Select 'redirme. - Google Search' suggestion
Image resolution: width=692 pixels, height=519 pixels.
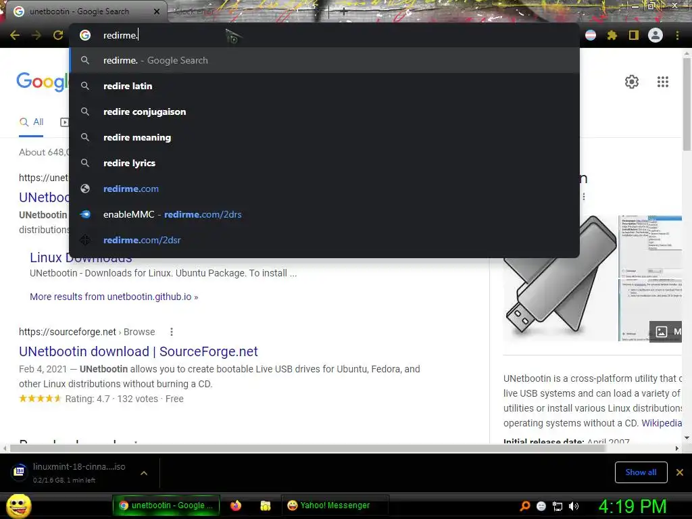click(x=324, y=60)
